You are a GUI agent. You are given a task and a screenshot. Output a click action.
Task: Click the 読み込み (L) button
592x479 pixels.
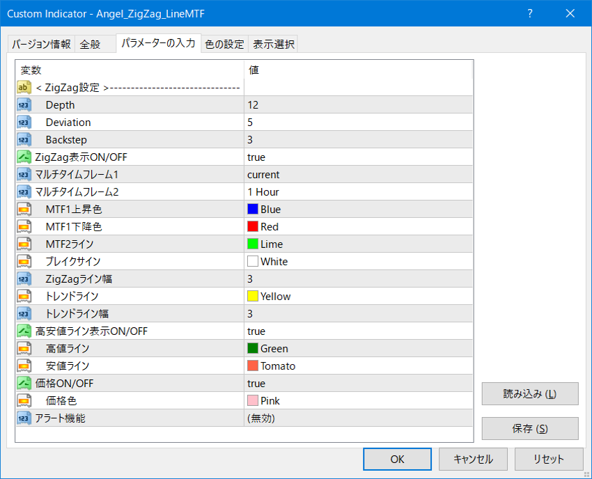click(x=530, y=393)
